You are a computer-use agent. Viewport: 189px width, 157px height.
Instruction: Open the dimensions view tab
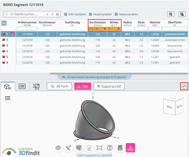click(x=36, y=87)
